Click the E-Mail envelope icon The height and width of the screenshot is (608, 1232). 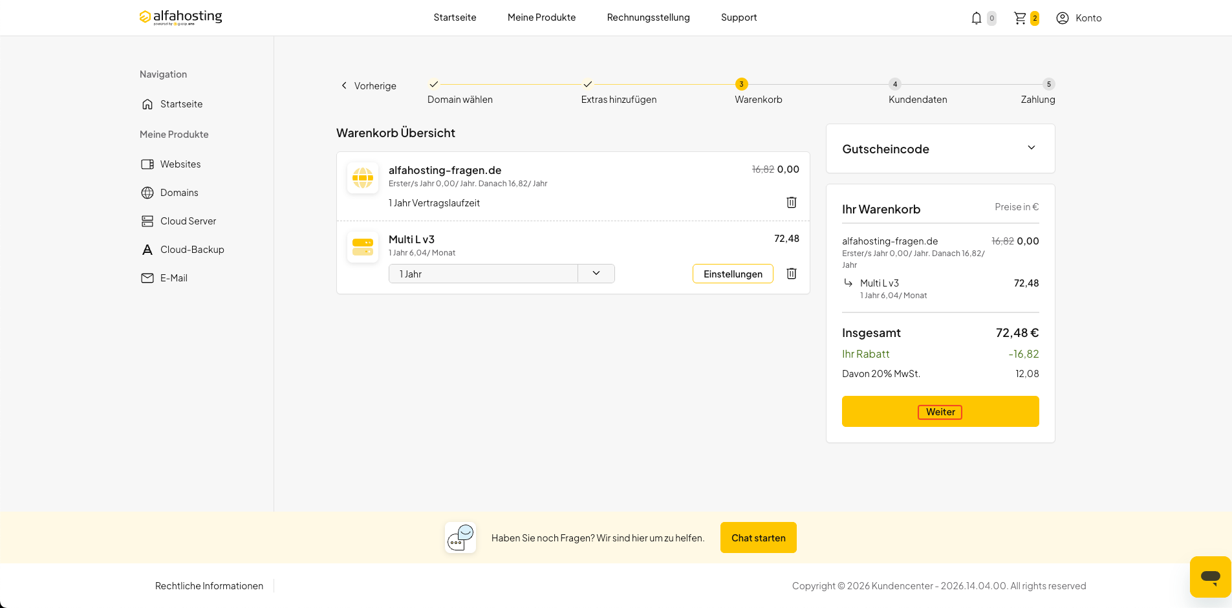tap(147, 278)
